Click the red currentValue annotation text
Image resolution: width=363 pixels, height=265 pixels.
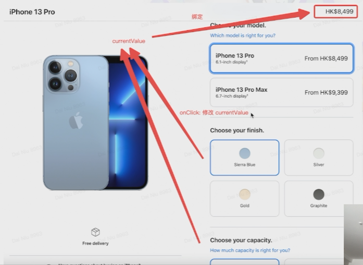(x=129, y=41)
